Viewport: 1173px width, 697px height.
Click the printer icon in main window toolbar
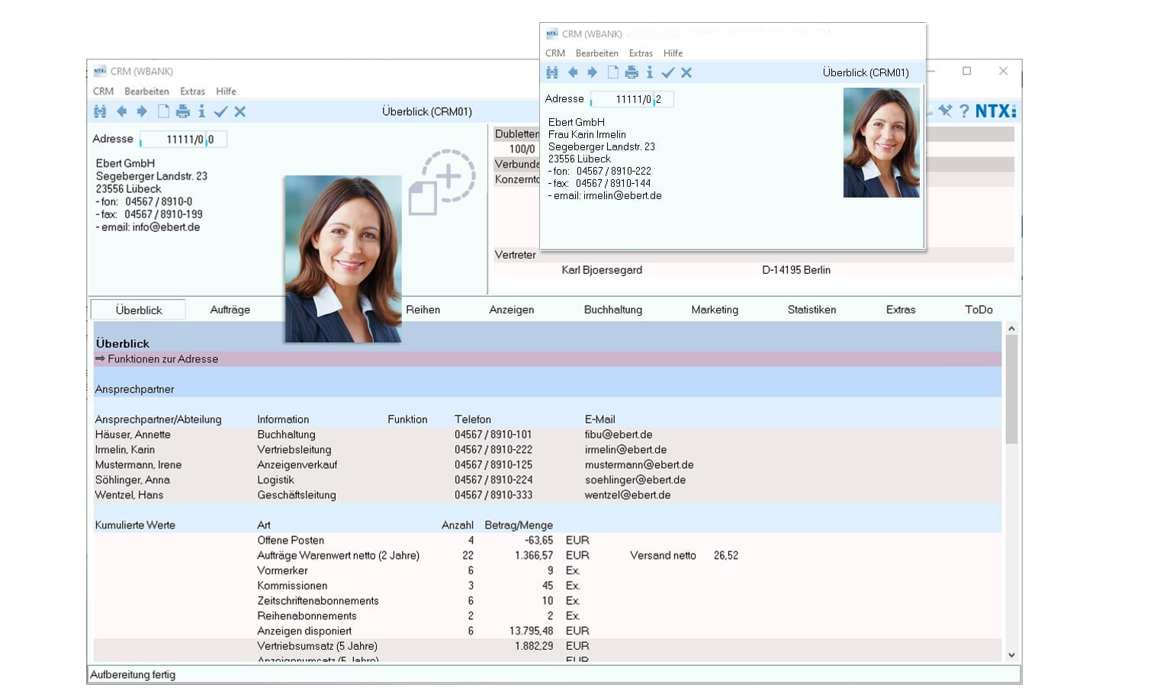tap(183, 111)
